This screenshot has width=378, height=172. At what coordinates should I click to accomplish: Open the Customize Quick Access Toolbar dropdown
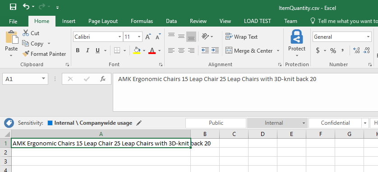(x=57, y=8)
